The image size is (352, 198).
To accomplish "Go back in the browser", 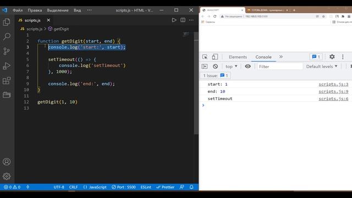I will [x=203, y=16].
